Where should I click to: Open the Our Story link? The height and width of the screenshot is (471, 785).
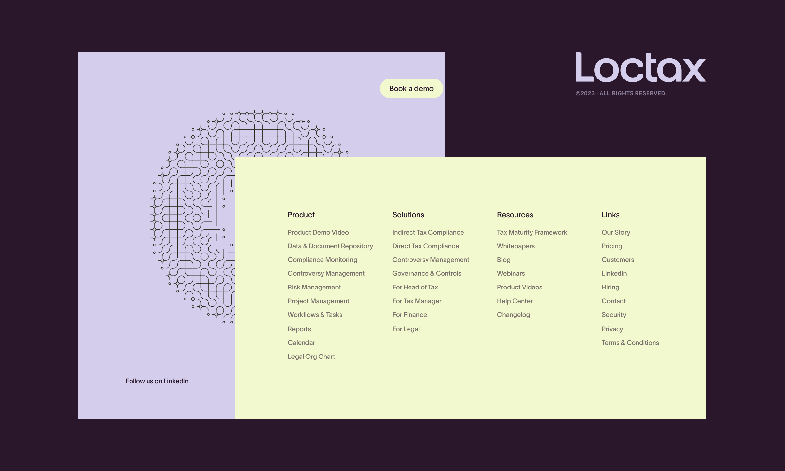616,232
